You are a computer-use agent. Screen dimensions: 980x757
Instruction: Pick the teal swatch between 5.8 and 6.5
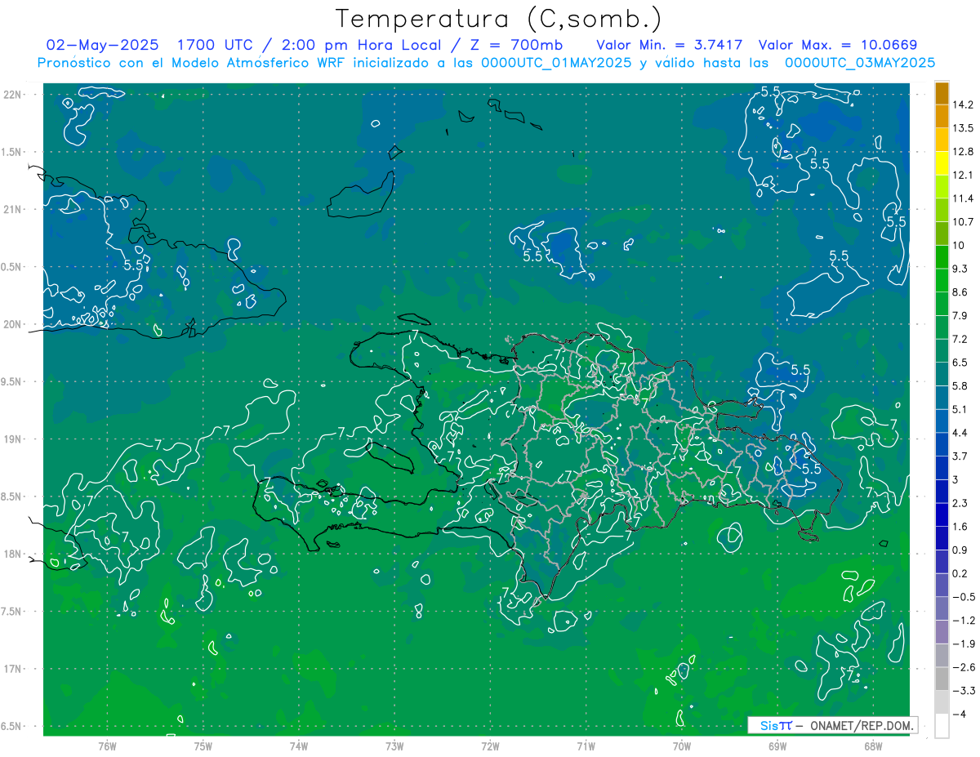tap(942, 374)
